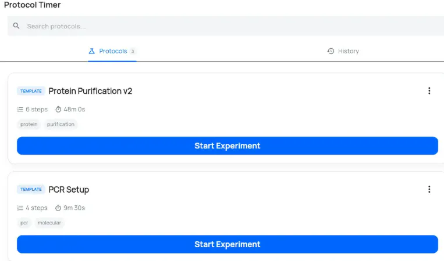
Task: Click TEMPLATE badge on PCR Setup
Action: click(31, 189)
